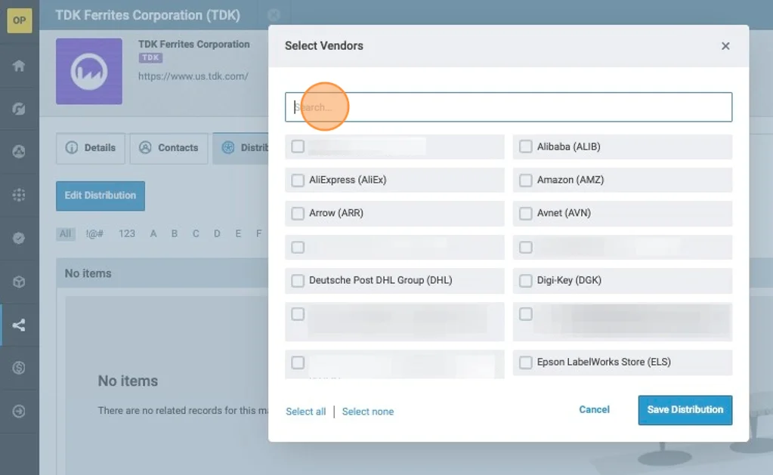Switch to the Contacts tab

169,148
